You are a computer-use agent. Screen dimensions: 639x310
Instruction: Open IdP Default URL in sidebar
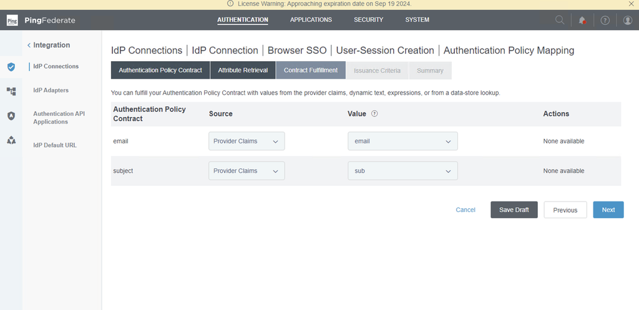coord(55,145)
